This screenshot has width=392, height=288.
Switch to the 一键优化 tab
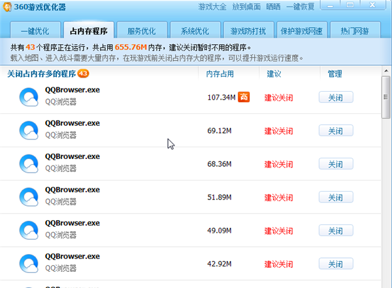click(x=35, y=31)
